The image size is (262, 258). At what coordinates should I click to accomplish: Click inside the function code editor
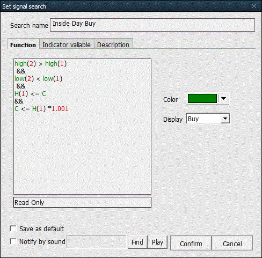[82, 127]
